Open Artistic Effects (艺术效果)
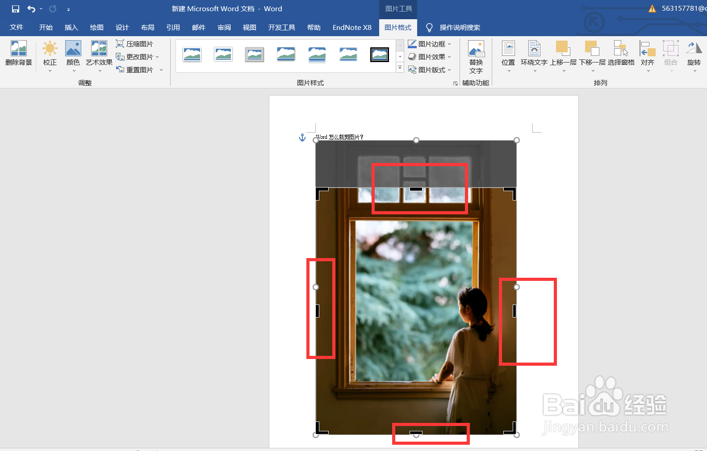Viewport: 707px width, 451px height. pyautogui.click(x=99, y=56)
